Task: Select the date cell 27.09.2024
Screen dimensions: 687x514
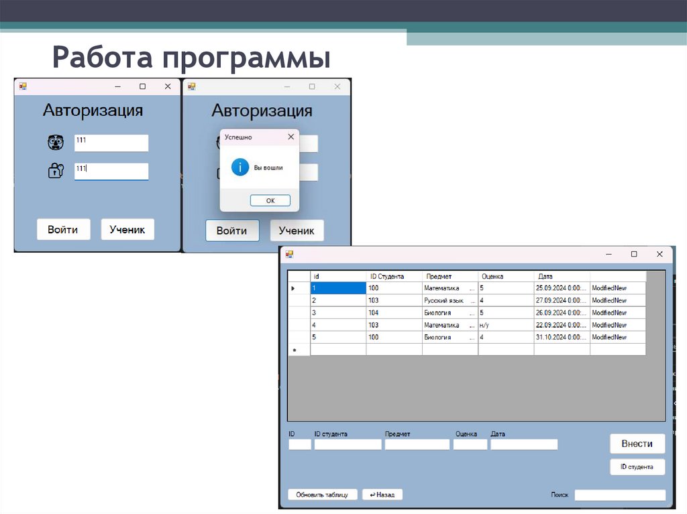Action: tap(562, 300)
